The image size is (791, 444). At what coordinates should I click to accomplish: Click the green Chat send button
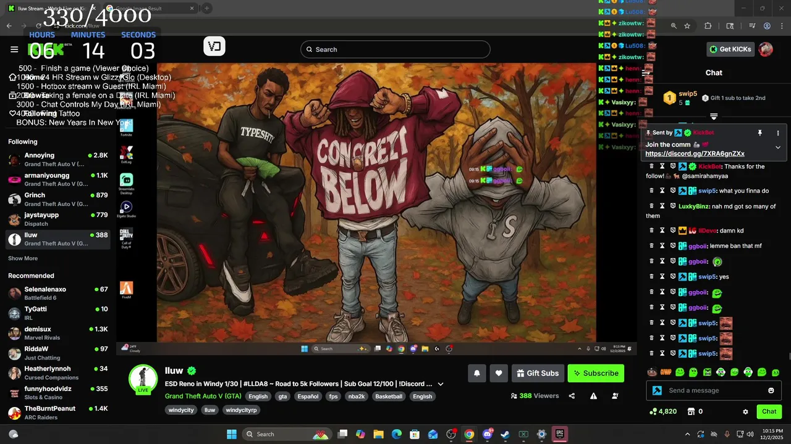pos(769,411)
